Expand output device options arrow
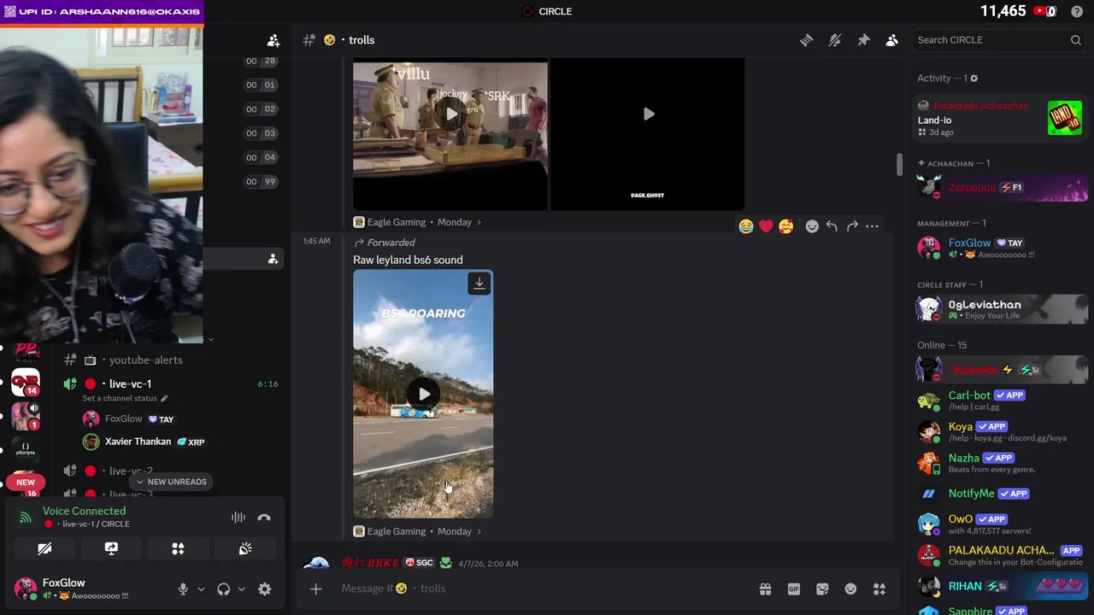 [x=241, y=589]
